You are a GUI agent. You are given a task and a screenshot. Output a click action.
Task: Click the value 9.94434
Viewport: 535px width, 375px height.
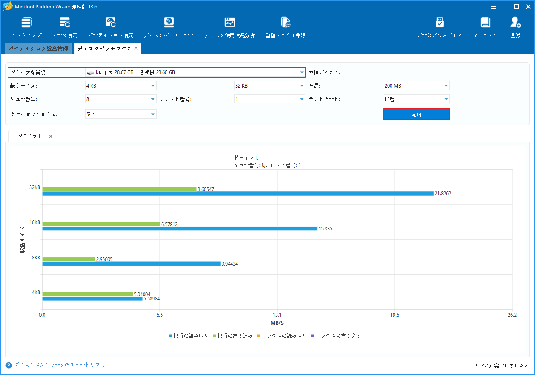[230, 264]
